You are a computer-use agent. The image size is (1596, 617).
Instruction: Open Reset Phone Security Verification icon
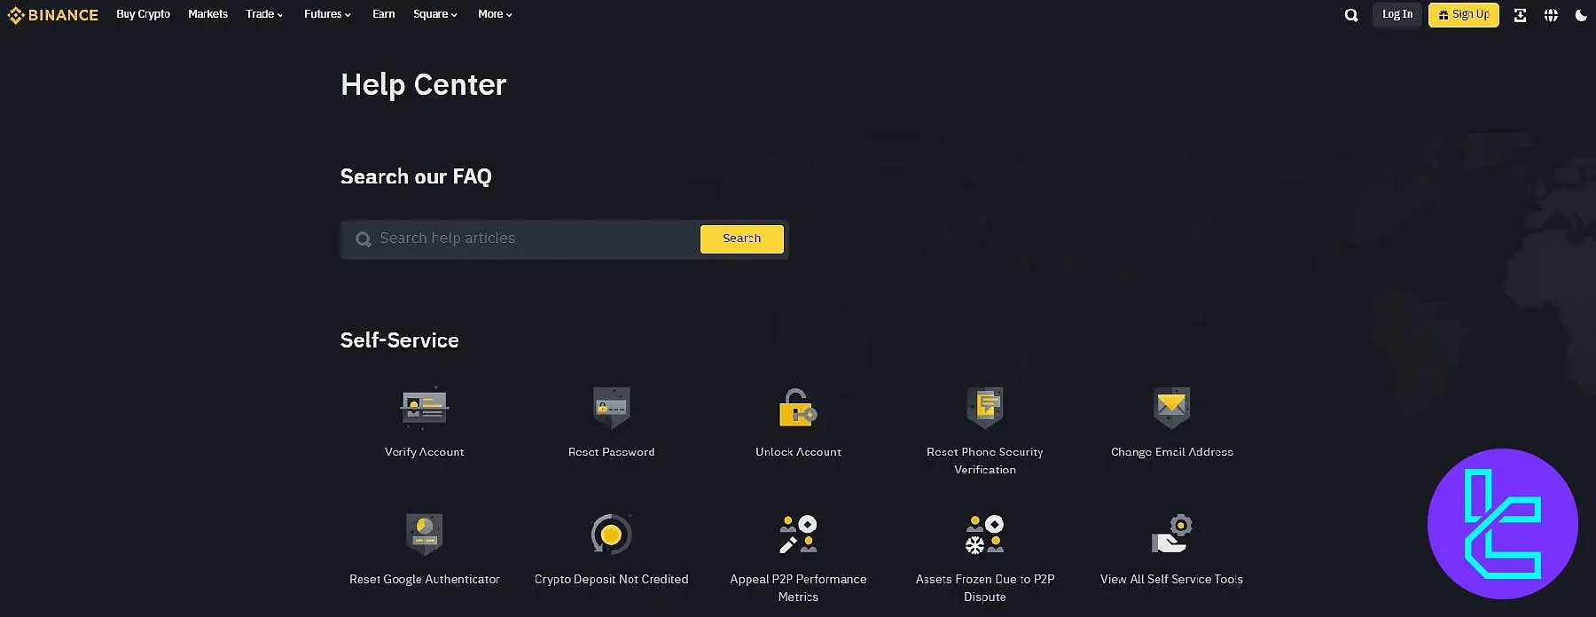(984, 408)
